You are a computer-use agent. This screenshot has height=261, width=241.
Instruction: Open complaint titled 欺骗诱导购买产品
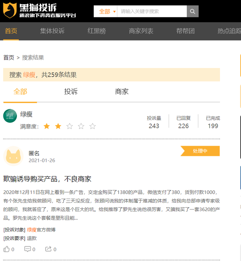tap(47, 178)
